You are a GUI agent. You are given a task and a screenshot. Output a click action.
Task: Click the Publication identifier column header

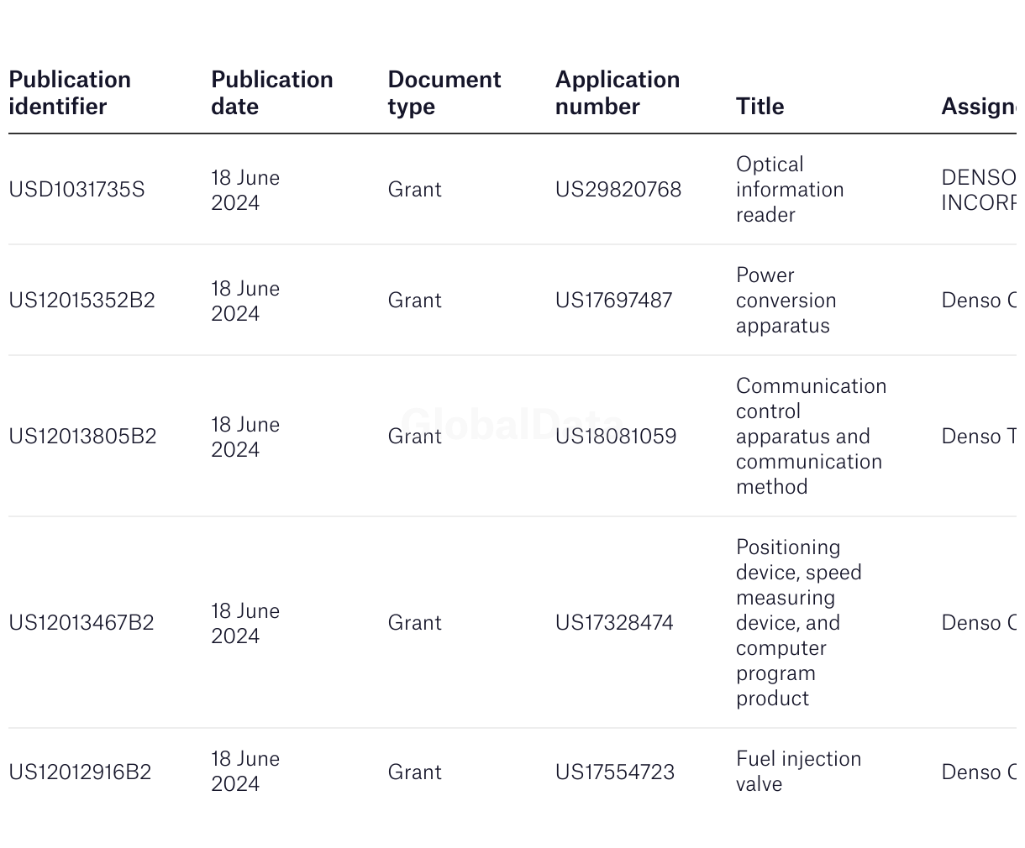point(70,92)
